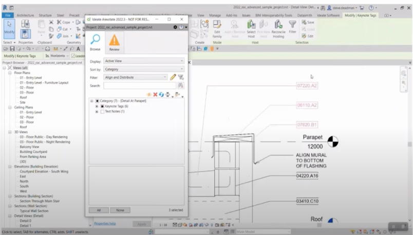Open the help icon in Ideate Annotate header
Image resolution: width=413 pixels, height=235 pixels.
(181, 27)
